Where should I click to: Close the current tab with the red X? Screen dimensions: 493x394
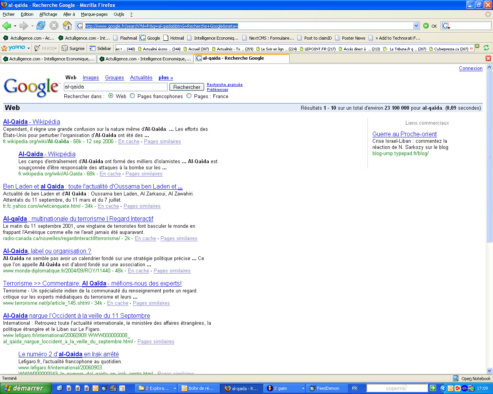(x=488, y=58)
